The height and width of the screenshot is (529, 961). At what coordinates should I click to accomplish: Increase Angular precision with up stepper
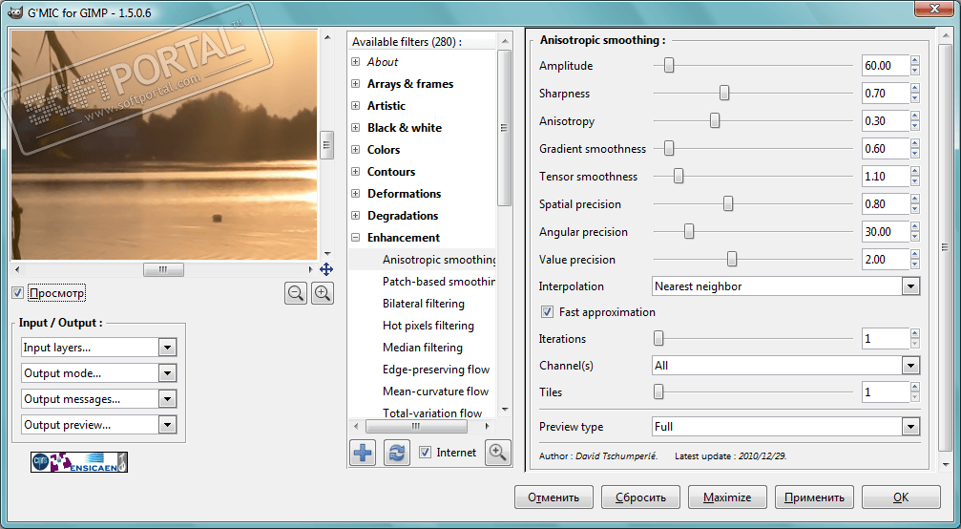(x=915, y=227)
